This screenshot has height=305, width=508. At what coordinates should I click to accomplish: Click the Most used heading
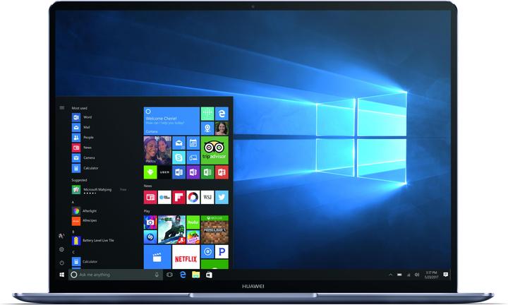(79, 108)
